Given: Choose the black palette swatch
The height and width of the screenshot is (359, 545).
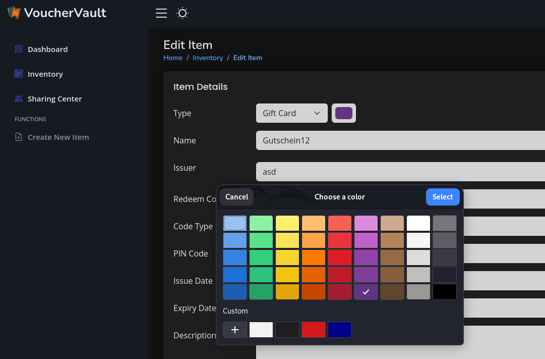Looking at the screenshot, I should pyautogui.click(x=445, y=292).
